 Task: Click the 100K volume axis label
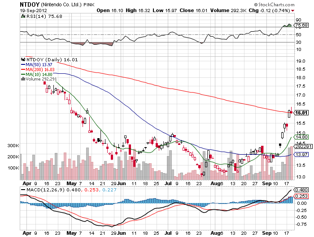(x=13, y=168)
